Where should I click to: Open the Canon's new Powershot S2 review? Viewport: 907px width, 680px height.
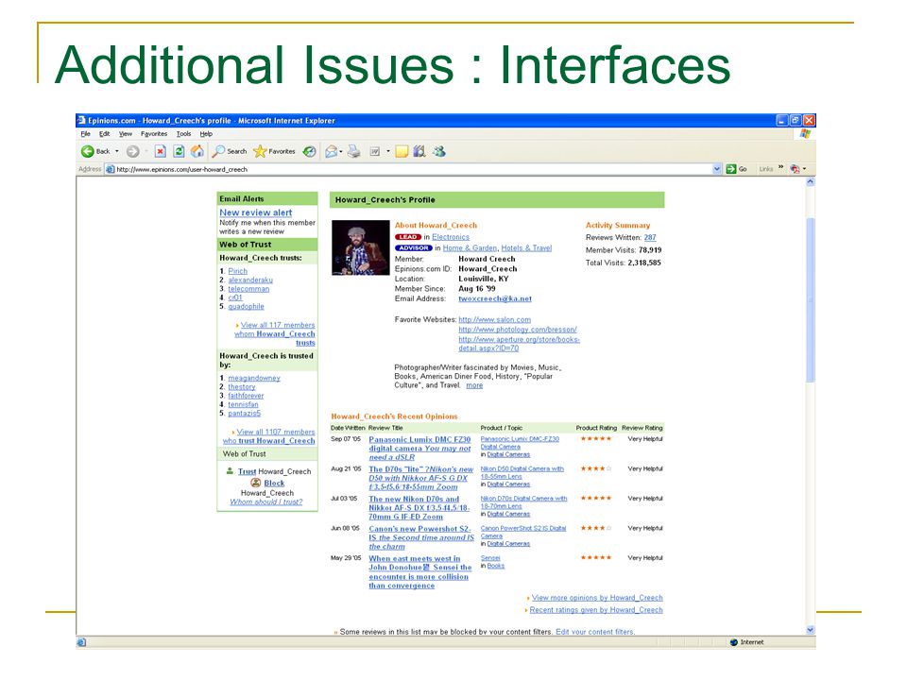(421, 537)
